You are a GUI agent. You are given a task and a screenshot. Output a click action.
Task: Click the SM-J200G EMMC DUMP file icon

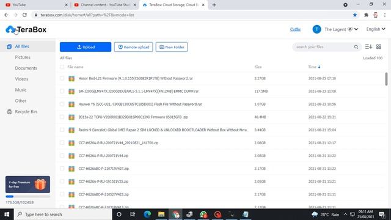click(x=71, y=91)
